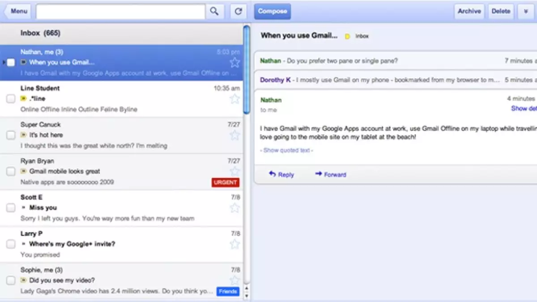Open the Menu navigation button
Screen dimensions: 537x302
coord(18,12)
